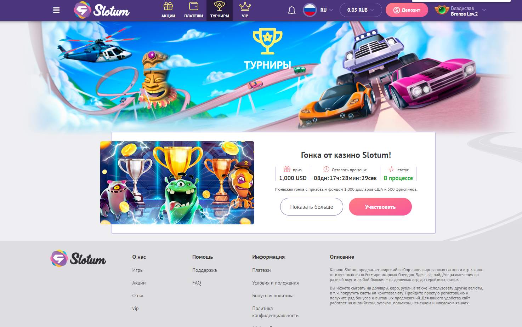This screenshot has height=327, width=522.
Task: Open the Поддержка footer link
Action: [x=204, y=270]
